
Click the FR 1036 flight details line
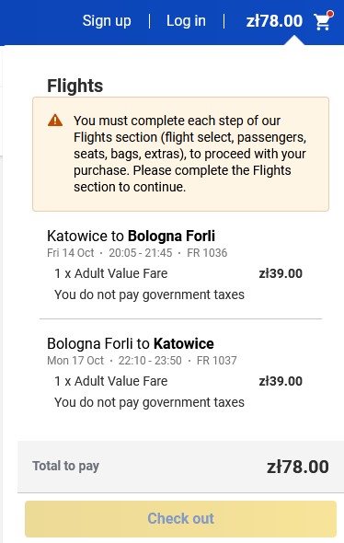[137, 253]
